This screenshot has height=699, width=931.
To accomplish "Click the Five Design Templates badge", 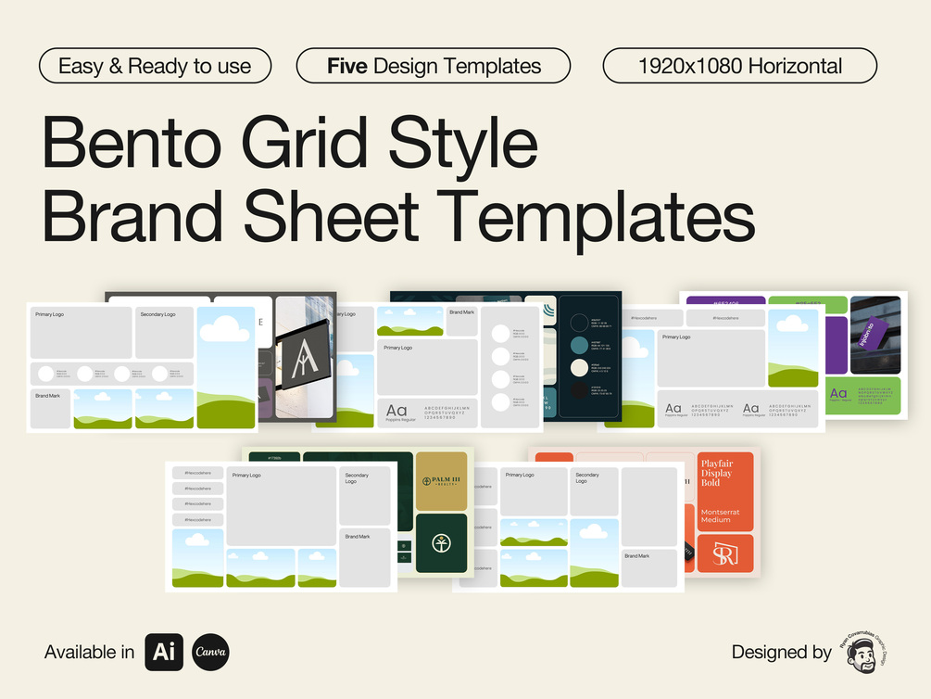I will click(433, 66).
